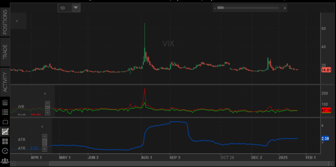Click the zoom-in plus icon

click(284, 8)
